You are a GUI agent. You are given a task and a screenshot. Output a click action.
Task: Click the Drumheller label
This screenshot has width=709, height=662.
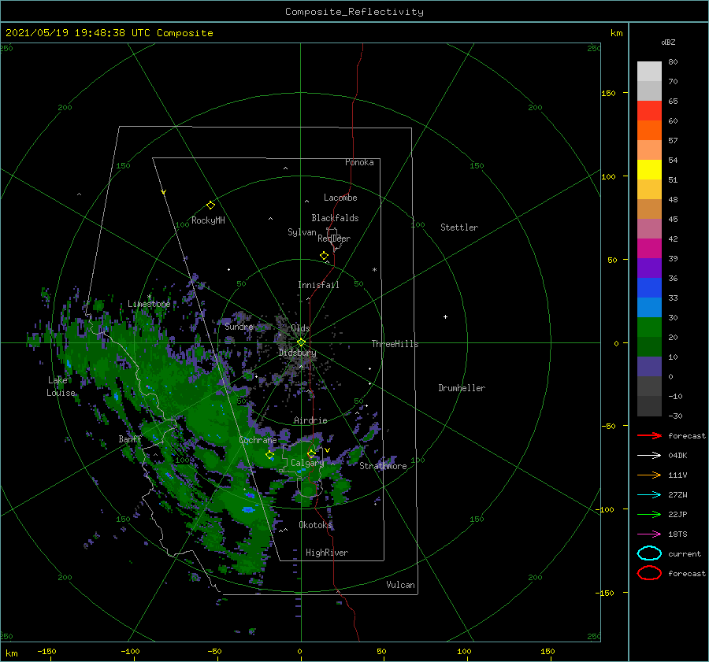[462, 388]
